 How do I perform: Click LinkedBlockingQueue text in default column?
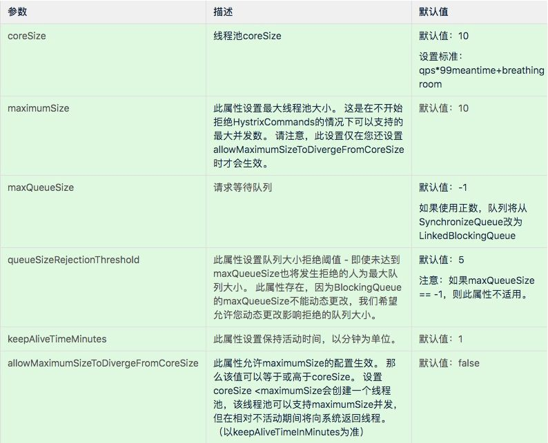point(467,236)
